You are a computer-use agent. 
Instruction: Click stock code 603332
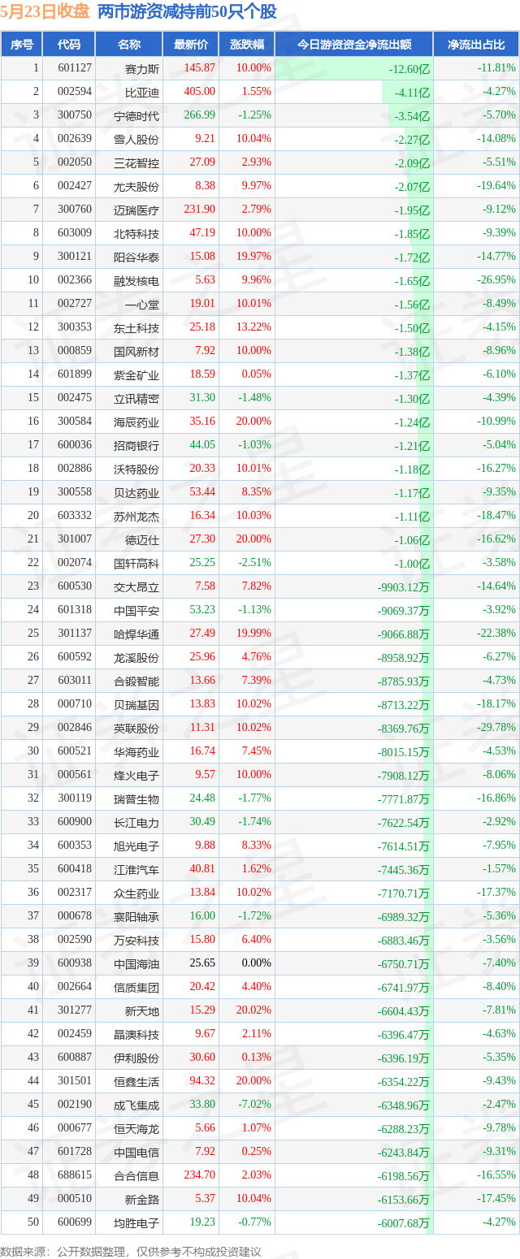(75, 516)
